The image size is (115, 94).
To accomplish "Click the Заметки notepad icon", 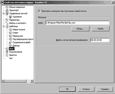I will pyautogui.click(x=7, y=55).
